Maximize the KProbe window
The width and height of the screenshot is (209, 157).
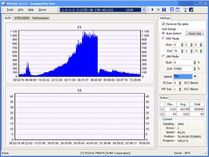(201, 4)
